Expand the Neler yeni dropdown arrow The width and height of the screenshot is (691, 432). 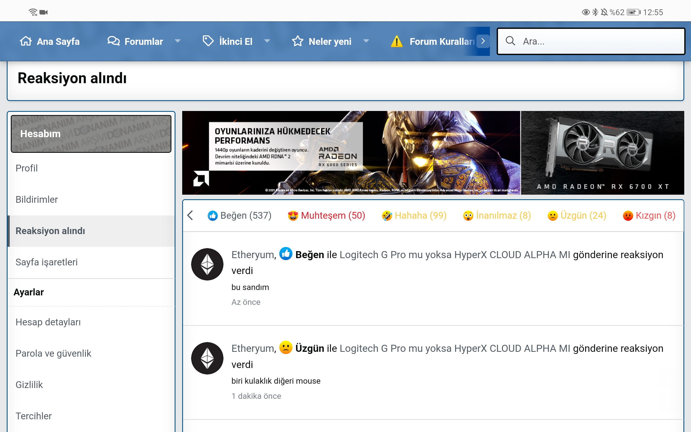[366, 41]
